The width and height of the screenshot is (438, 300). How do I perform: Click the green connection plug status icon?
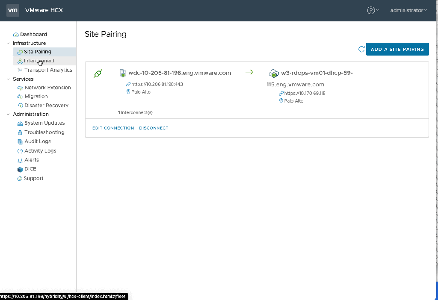click(98, 74)
